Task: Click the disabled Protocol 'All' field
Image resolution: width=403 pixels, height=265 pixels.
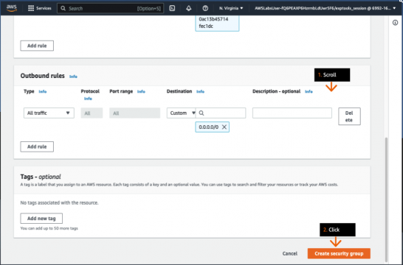Action: point(92,113)
